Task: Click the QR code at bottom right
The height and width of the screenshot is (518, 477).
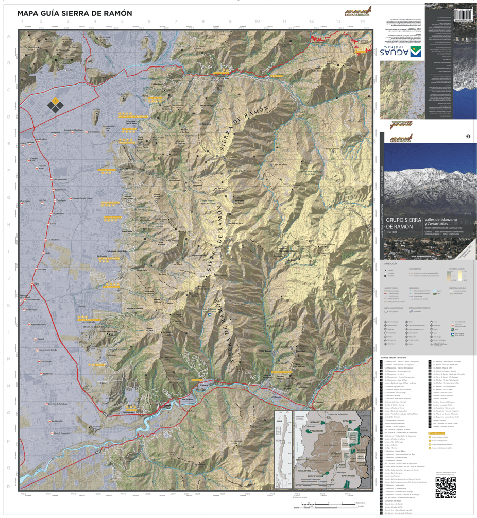Action: [x=446, y=488]
